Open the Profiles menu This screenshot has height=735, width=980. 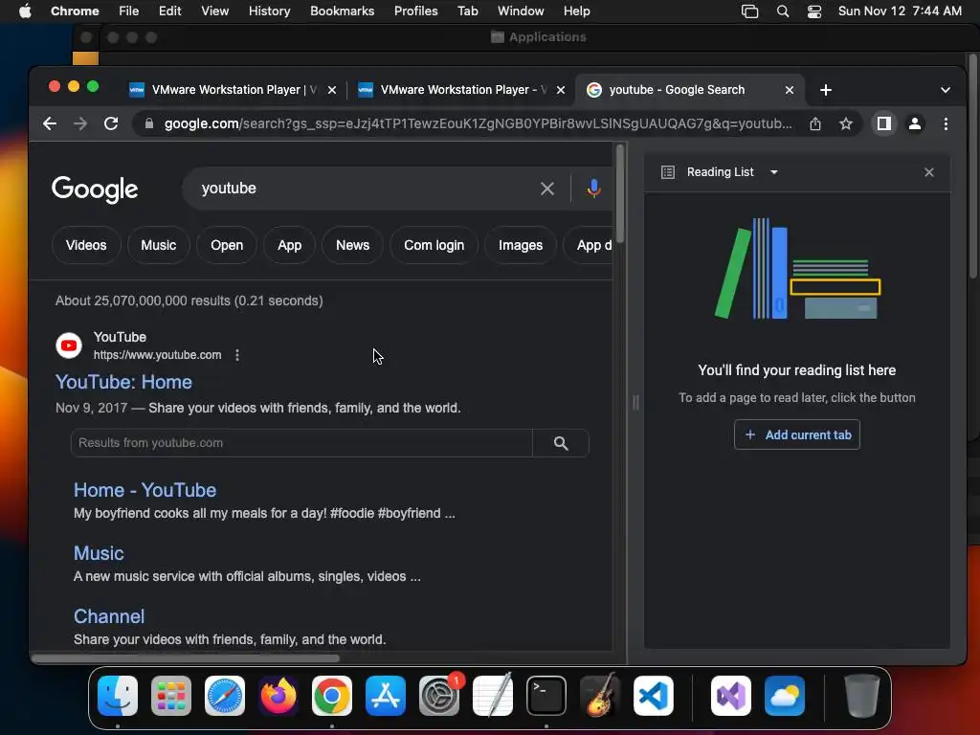tap(415, 11)
